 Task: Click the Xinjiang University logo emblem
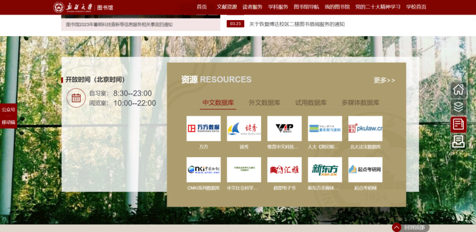coord(59,7)
